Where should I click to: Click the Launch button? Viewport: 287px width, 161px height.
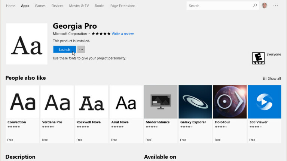[65, 50]
